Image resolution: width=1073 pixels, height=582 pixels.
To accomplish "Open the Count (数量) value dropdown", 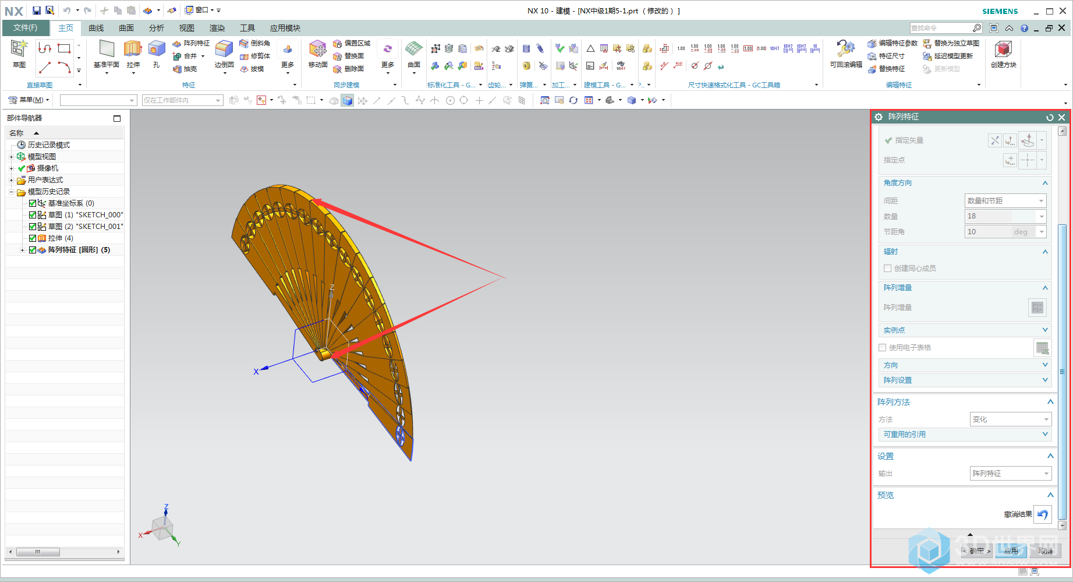I will click(x=1042, y=216).
